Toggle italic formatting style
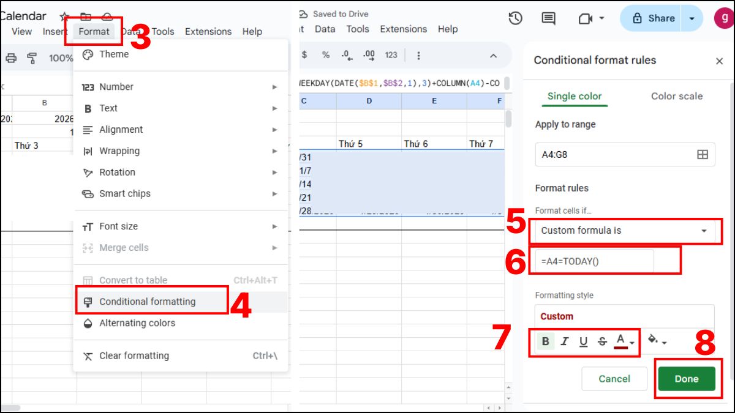735x413 pixels. 564,341
